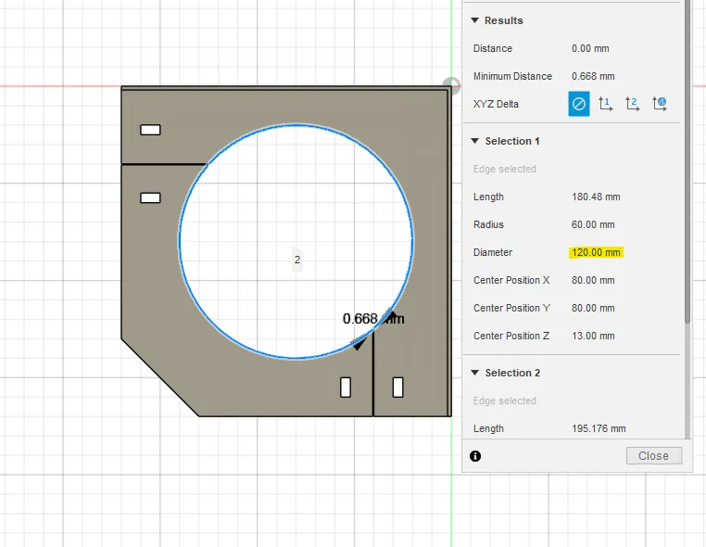The image size is (706, 547).
Task: Collapse the Selection 2 section
Action: (474, 373)
